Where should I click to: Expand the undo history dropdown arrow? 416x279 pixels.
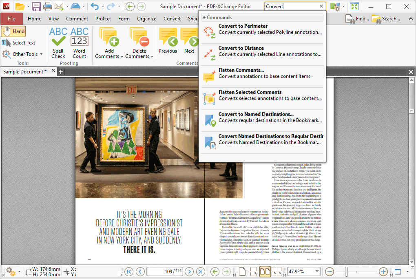coord(103,7)
